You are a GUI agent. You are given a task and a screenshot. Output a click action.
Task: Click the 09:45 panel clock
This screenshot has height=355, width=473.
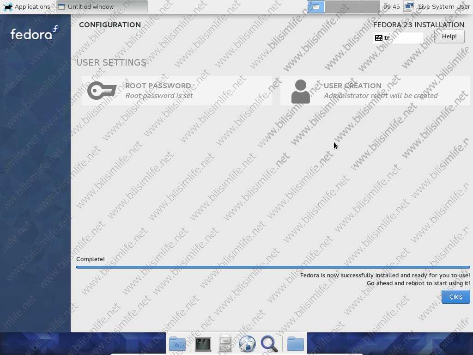391,6
